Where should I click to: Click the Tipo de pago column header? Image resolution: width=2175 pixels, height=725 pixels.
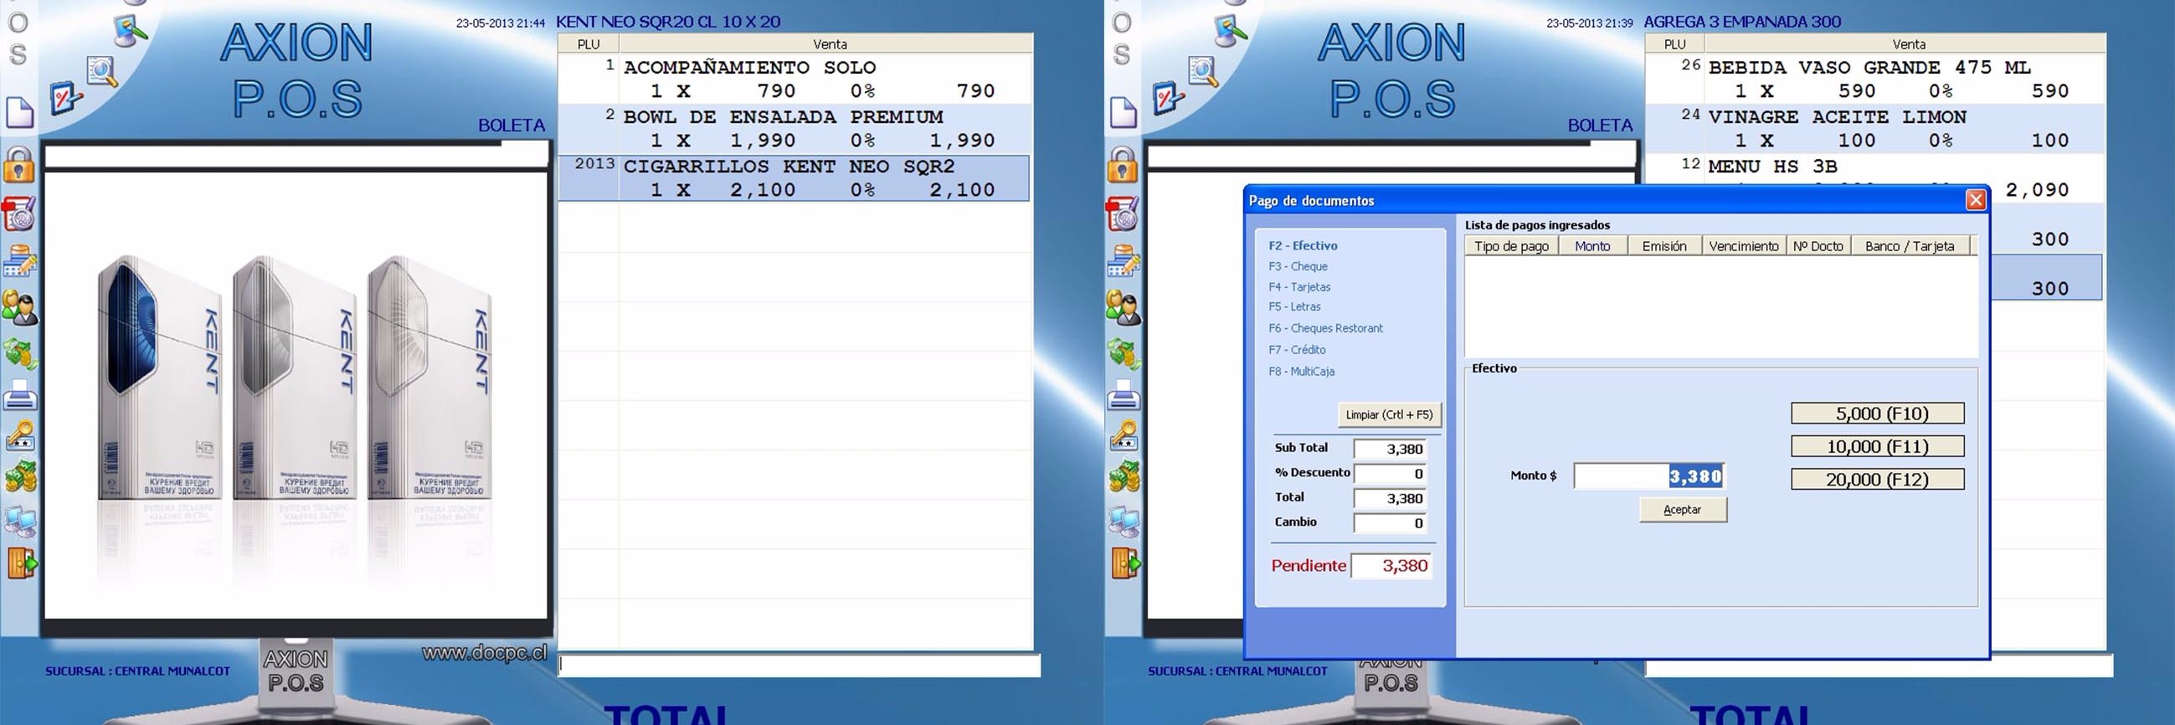(1511, 246)
